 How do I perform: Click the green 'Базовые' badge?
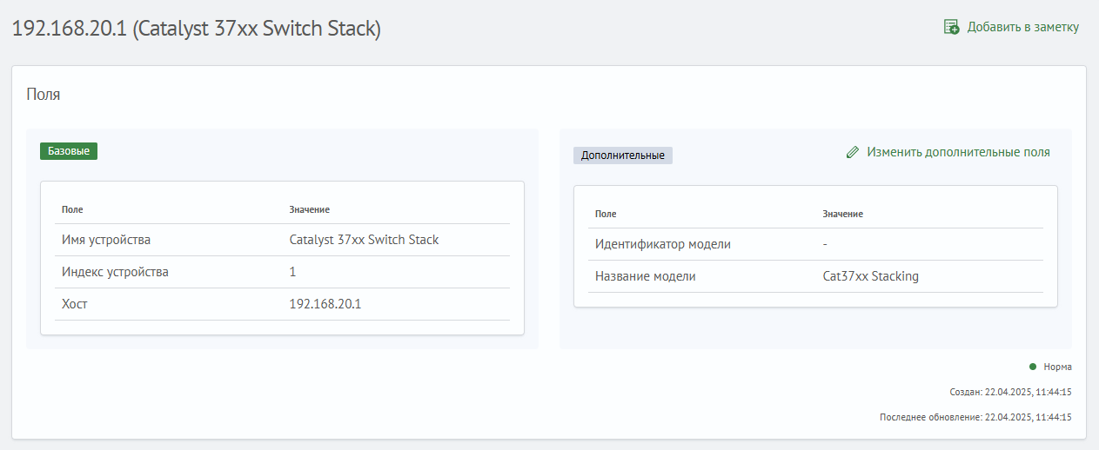[69, 151]
